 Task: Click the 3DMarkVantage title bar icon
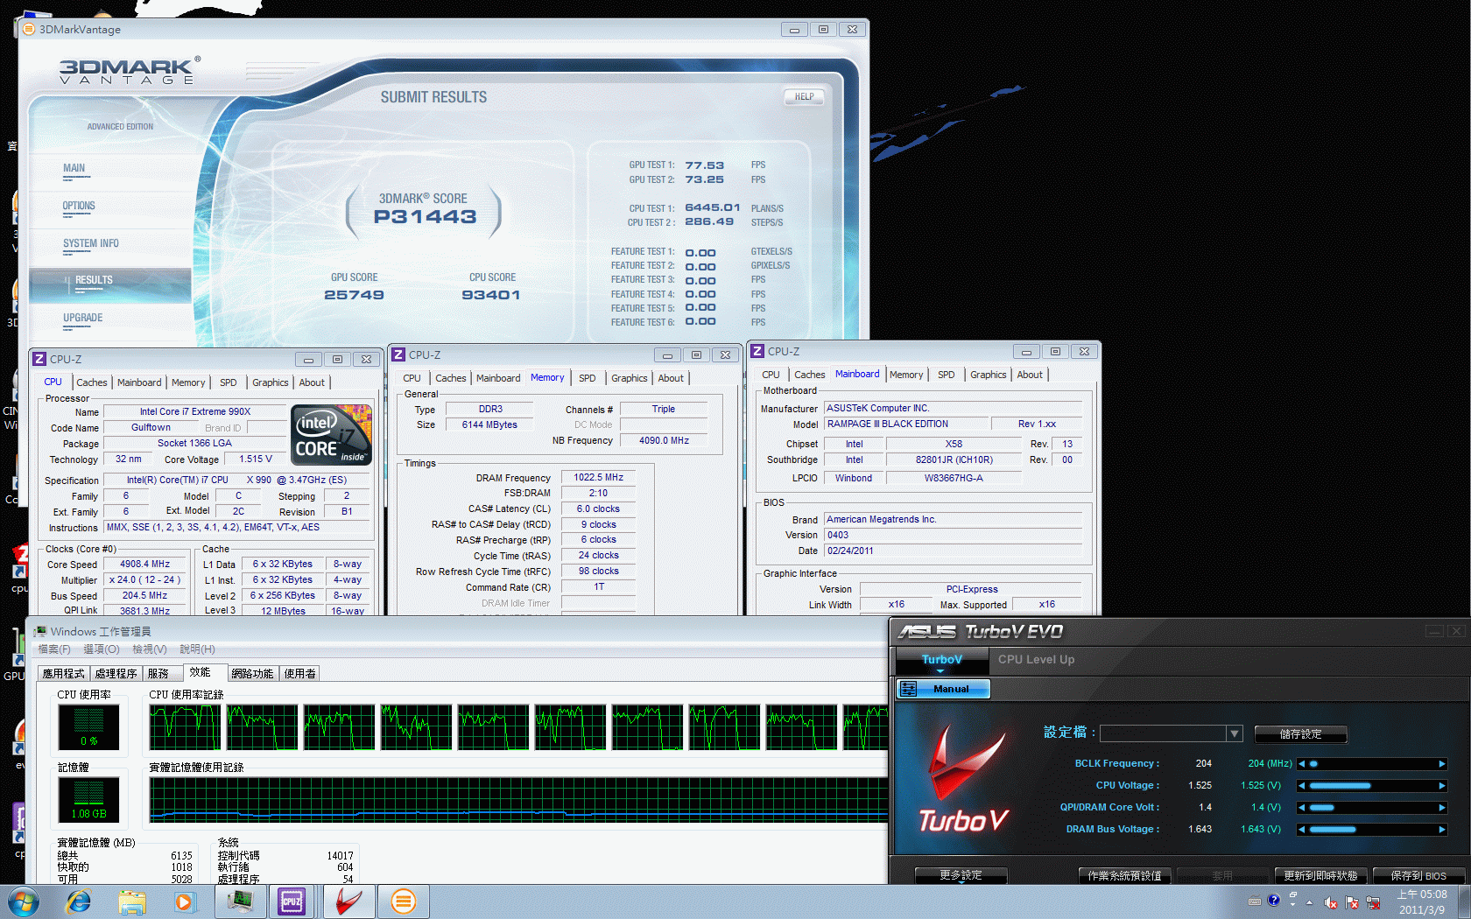click(x=29, y=29)
